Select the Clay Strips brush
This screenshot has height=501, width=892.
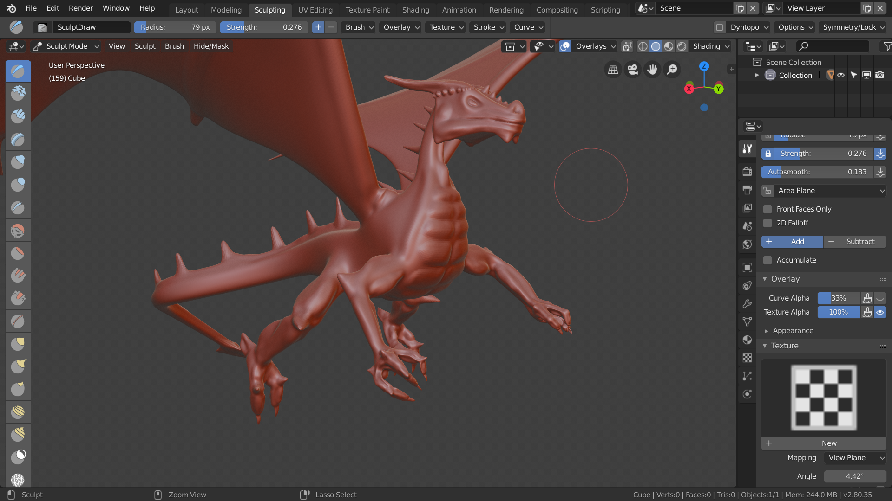tap(18, 116)
